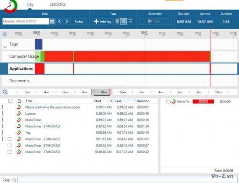Click the ManicTime clock logo
239x183 pixels.
click(x=11, y=6)
